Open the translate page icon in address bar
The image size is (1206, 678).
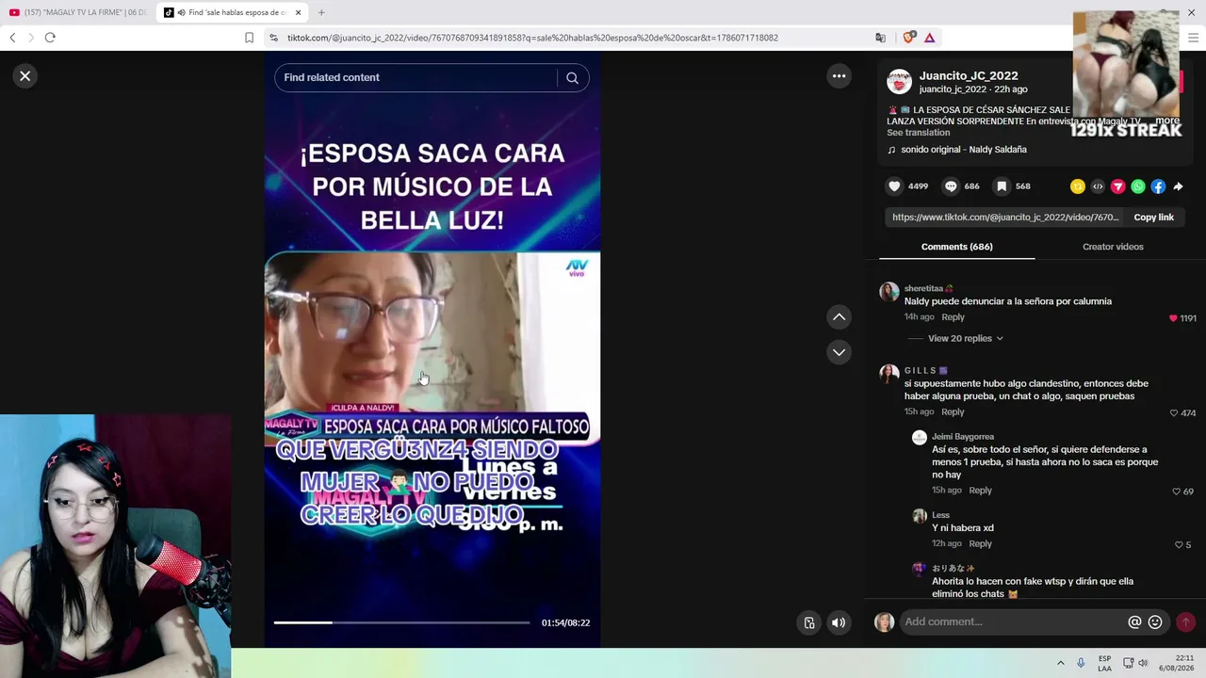tap(880, 38)
